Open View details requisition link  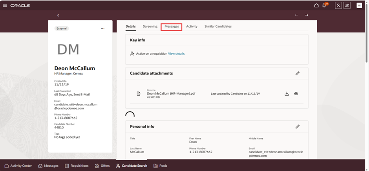click(x=176, y=53)
